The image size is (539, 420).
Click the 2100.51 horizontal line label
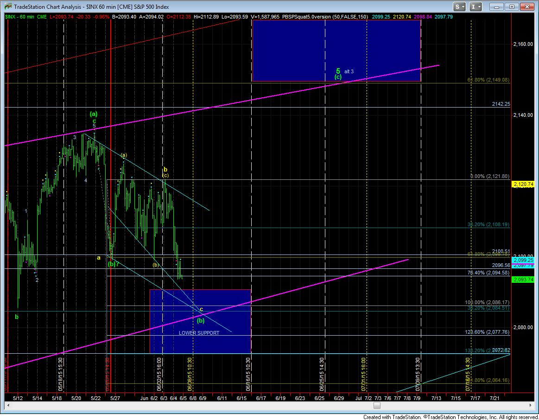click(x=501, y=251)
